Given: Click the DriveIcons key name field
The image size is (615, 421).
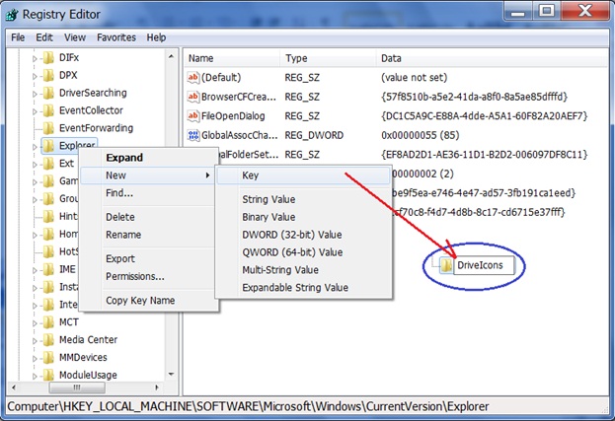Looking at the screenshot, I should (484, 265).
